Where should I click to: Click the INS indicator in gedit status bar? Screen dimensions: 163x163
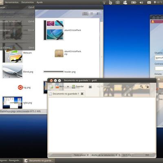click(147, 155)
